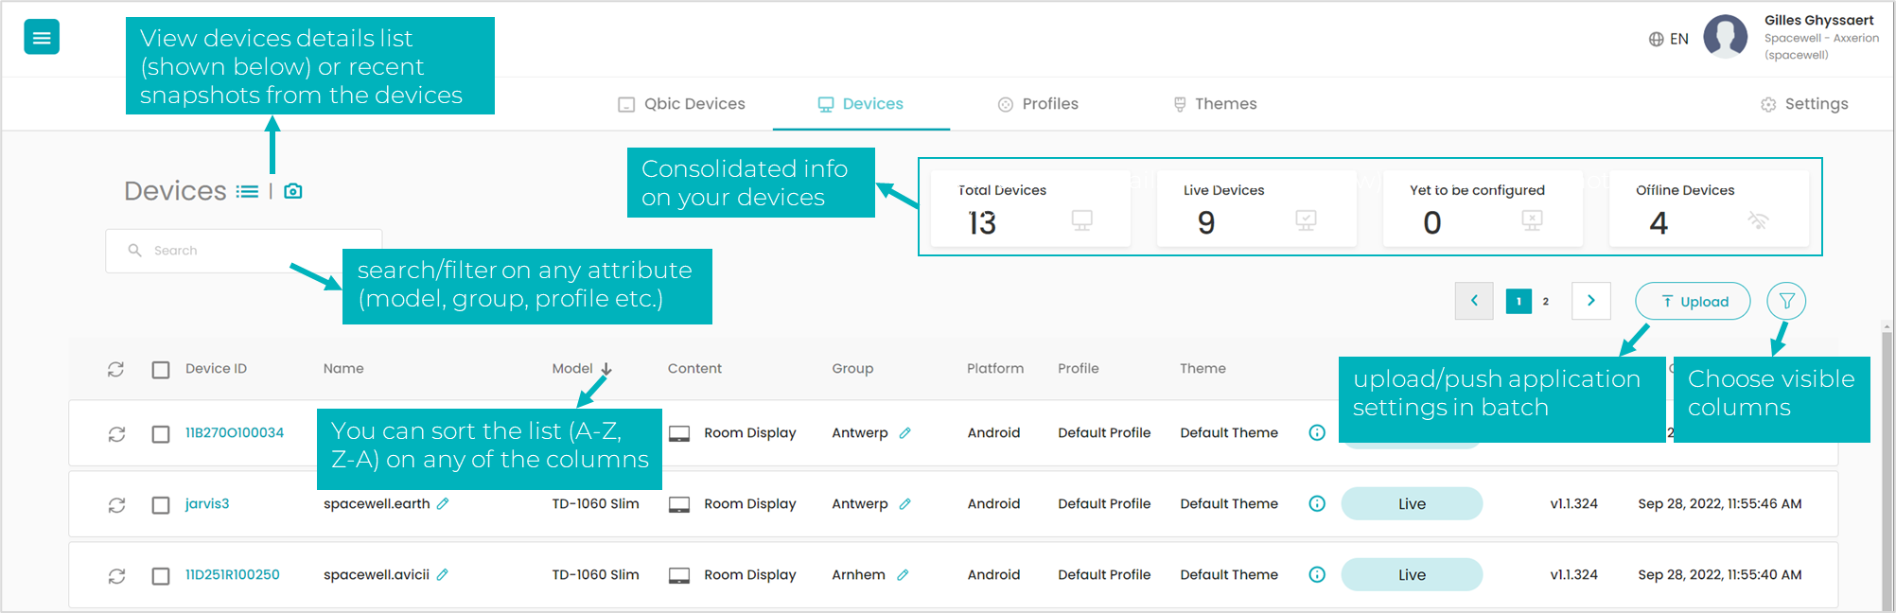Switch to the Profiles tab

(1038, 104)
